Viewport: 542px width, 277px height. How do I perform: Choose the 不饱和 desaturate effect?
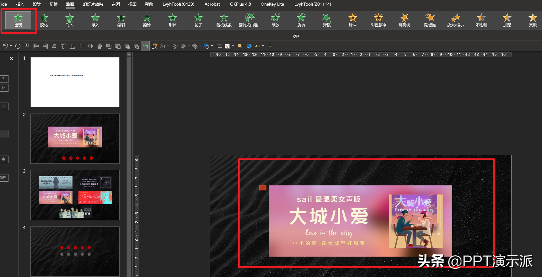pyautogui.click(x=481, y=20)
